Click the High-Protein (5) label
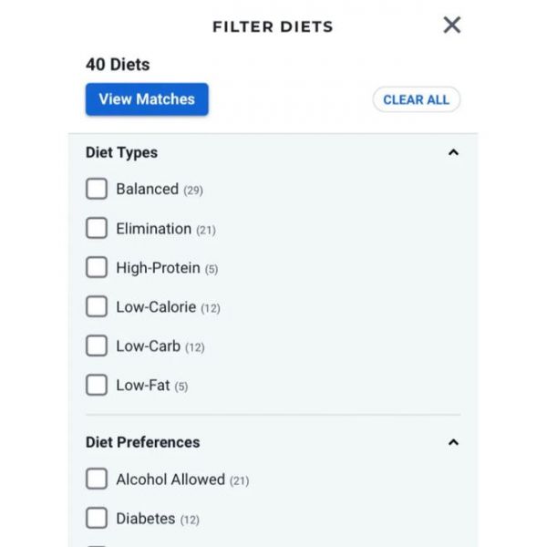 click(x=167, y=268)
